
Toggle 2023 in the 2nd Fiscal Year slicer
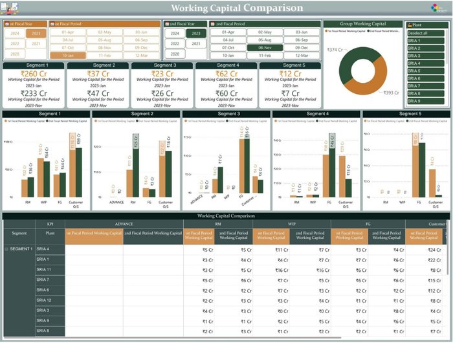196,34
